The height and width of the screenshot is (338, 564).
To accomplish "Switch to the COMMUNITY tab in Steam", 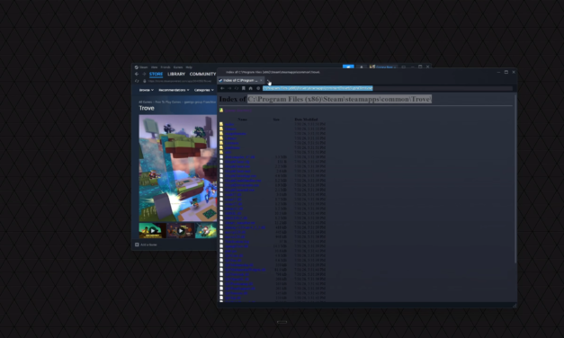I will coord(203,74).
